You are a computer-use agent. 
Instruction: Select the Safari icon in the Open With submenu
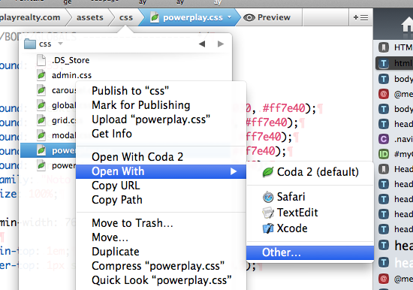[268, 197]
